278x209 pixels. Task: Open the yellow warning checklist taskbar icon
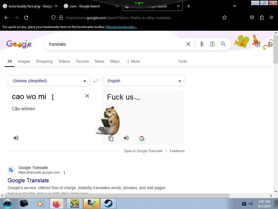[91, 204]
